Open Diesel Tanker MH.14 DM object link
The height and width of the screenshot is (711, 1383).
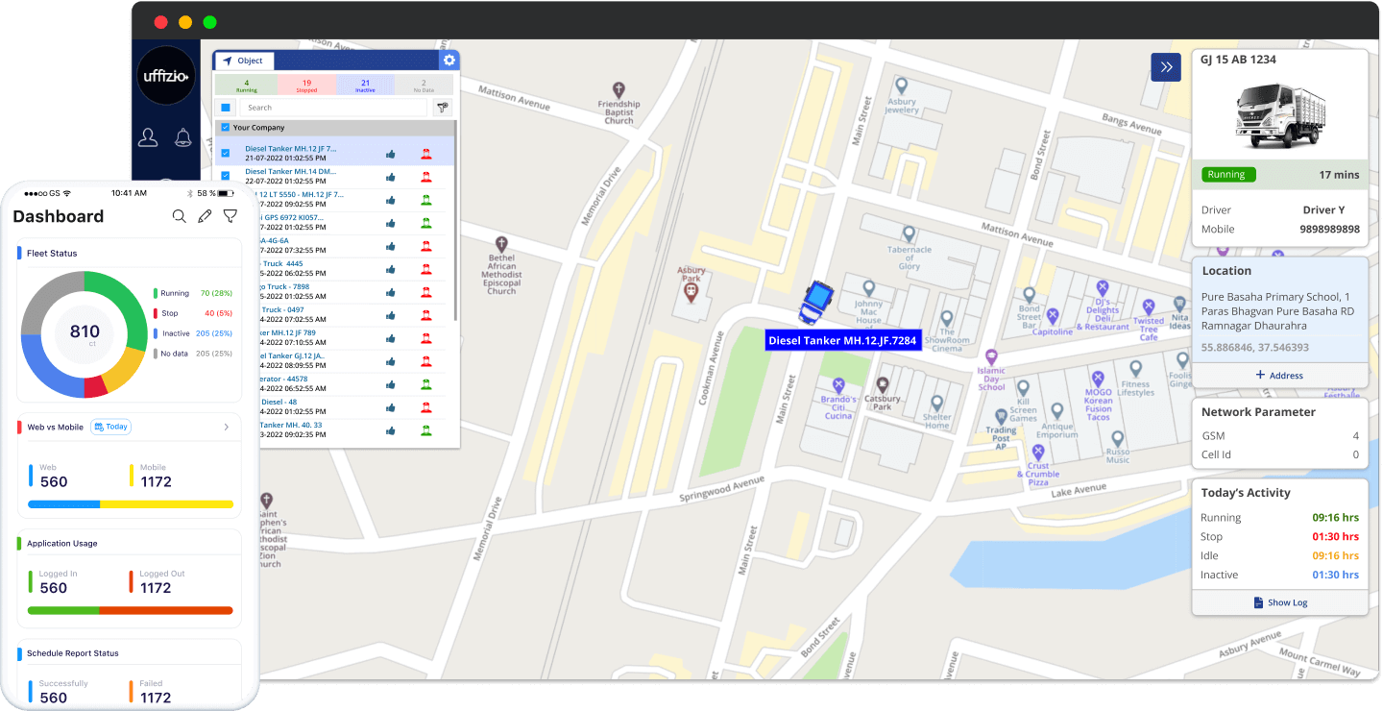tap(290, 172)
